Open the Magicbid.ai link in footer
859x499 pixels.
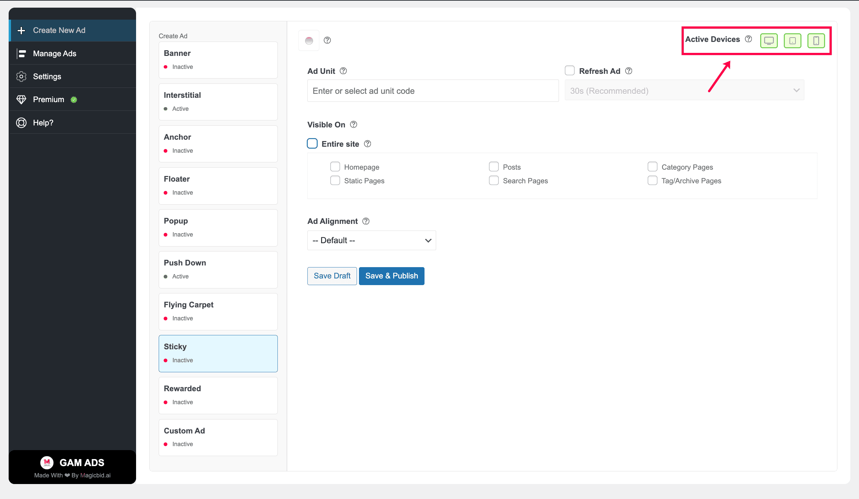[95, 475]
